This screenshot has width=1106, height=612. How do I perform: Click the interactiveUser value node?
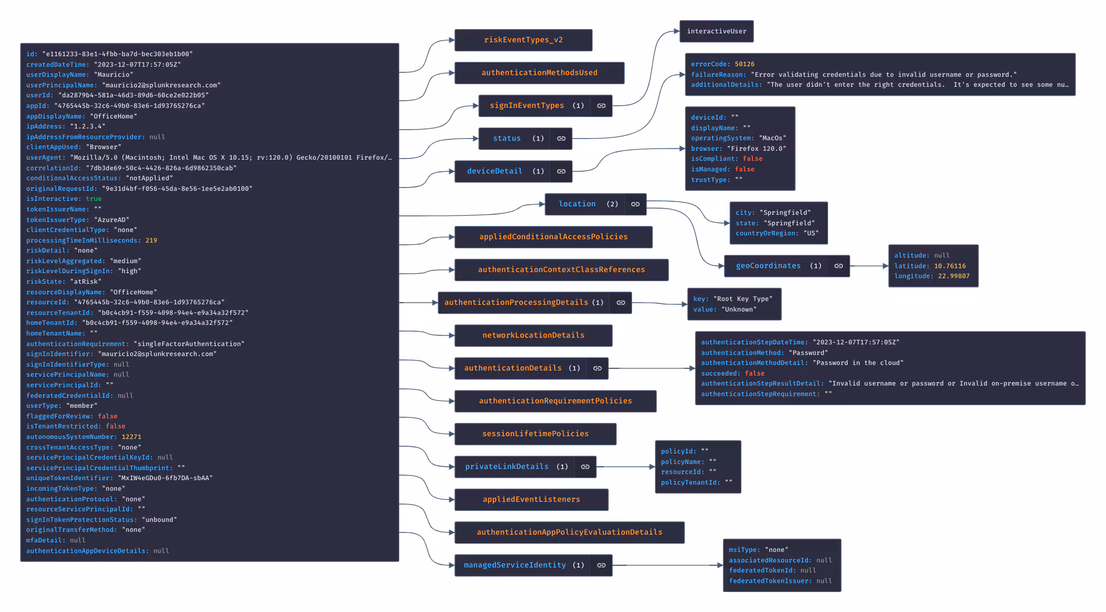tap(716, 31)
